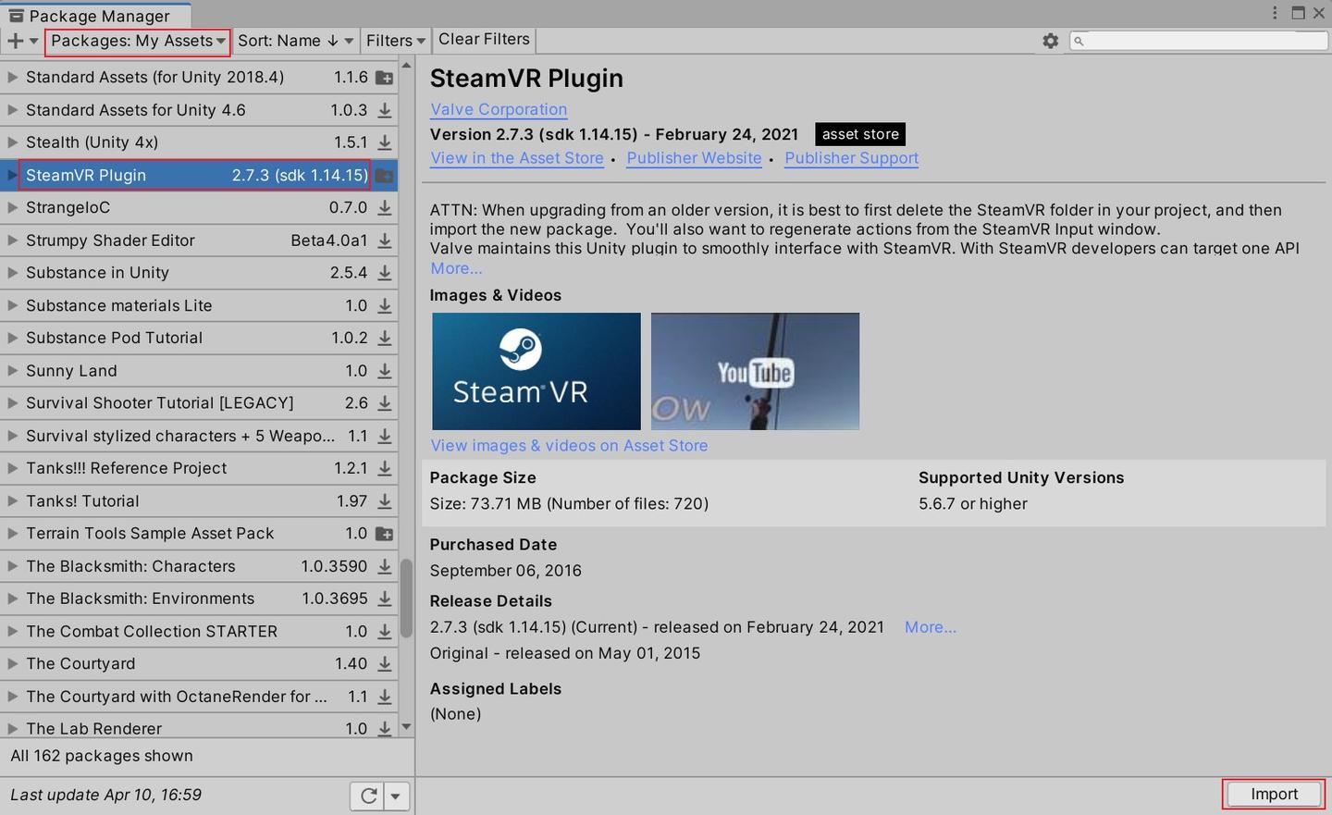Screen dimensions: 1332x815
Task: Expand the Survival Shooter Tutorial entry
Action: click(11, 402)
